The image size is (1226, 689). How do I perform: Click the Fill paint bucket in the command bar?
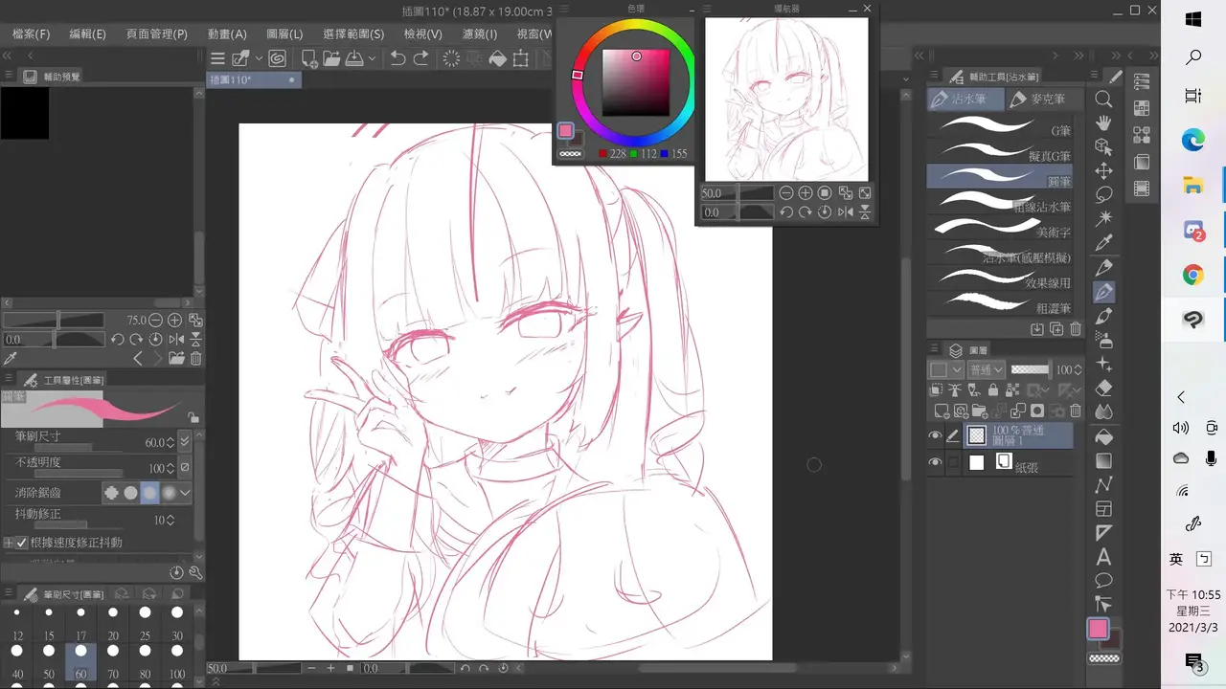pos(497,59)
